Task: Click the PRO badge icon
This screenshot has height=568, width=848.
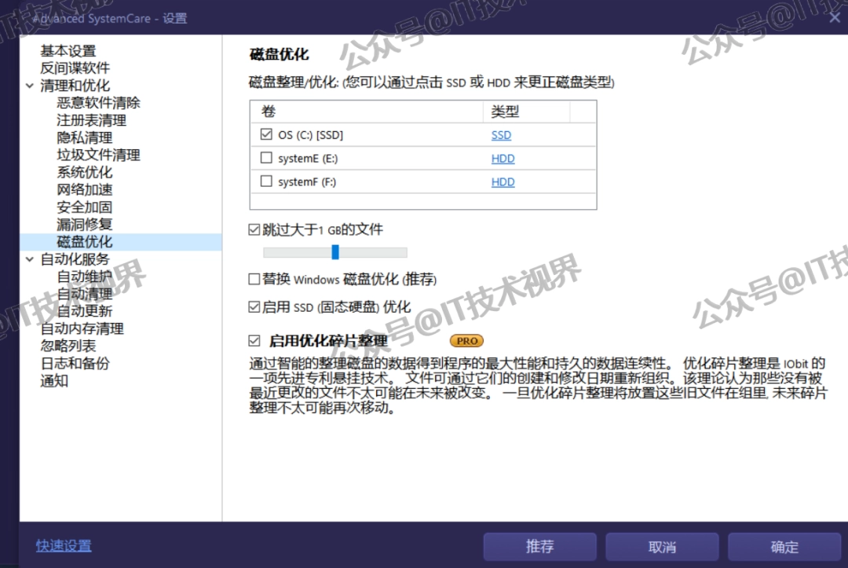Action: 466,341
